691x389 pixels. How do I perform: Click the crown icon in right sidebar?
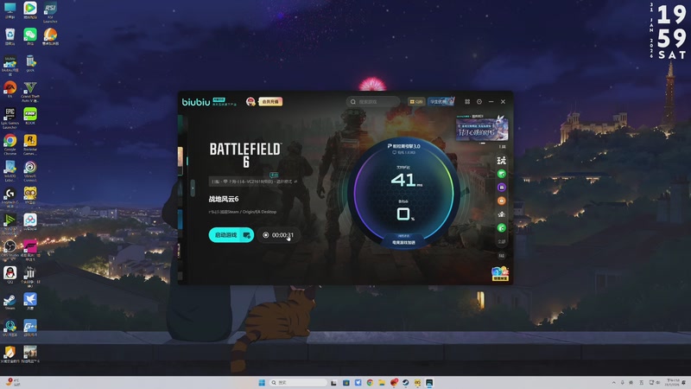click(502, 214)
